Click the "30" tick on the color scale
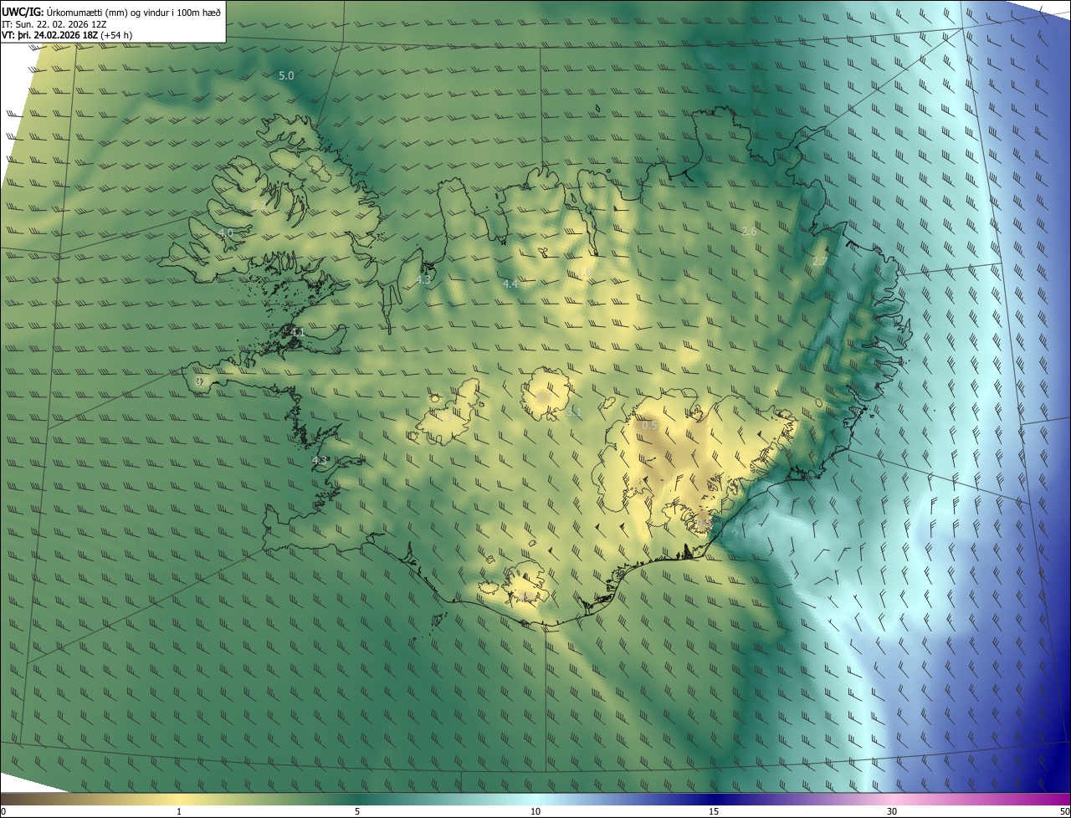The image size is (1071, 818). (892, 811)
